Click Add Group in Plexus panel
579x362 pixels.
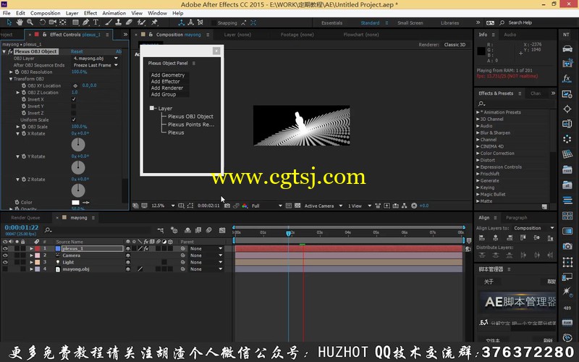click(x=164, y=94)
